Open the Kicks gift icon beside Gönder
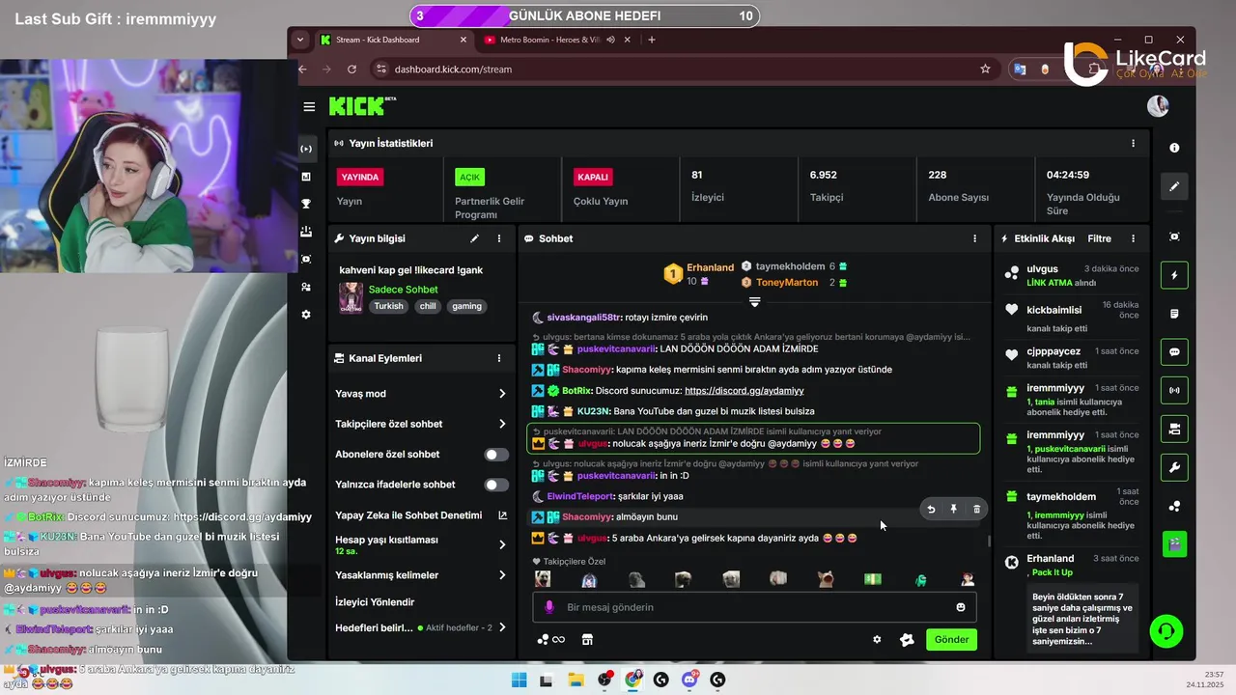Image resolution: width=1236 pixels, height=695 pixels. pos(907,639)
